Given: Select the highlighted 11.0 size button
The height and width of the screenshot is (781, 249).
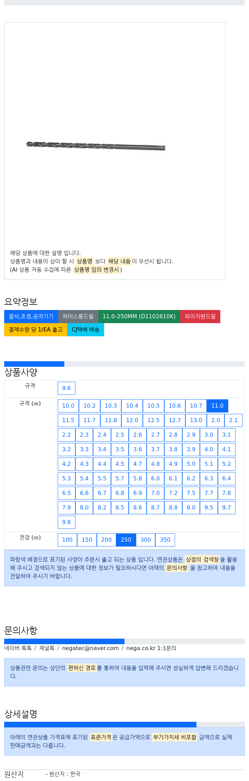Looking at the screenshot, I should (x=218, y=406).
